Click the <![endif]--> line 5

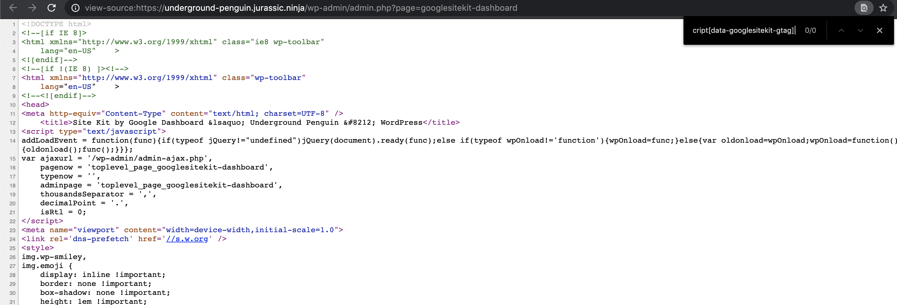click(x=49, y=60)
